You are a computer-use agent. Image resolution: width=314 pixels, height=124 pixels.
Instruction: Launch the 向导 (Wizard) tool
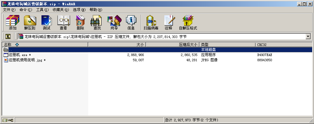coord(114,23)
